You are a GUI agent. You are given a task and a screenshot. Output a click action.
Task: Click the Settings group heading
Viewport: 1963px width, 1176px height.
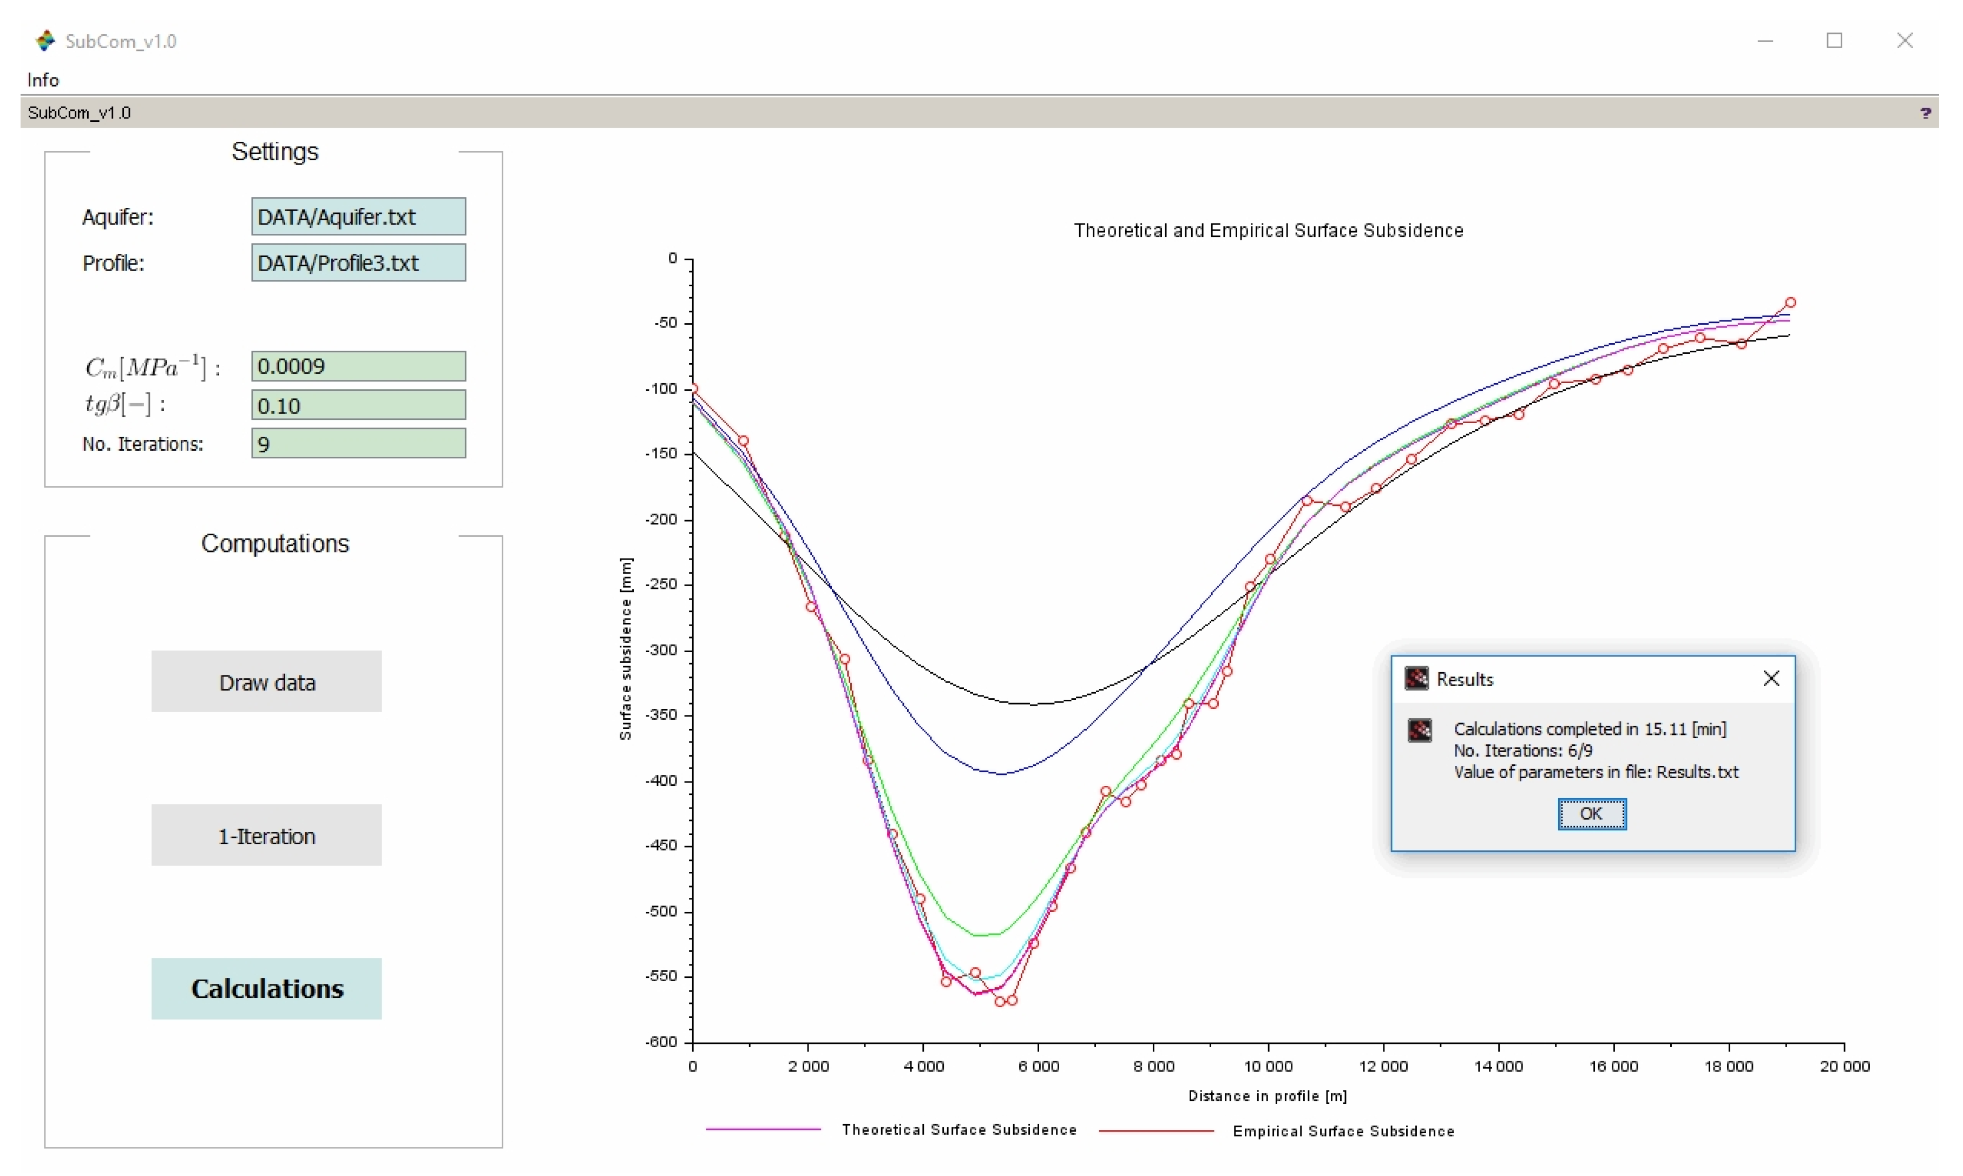point(275,152)
